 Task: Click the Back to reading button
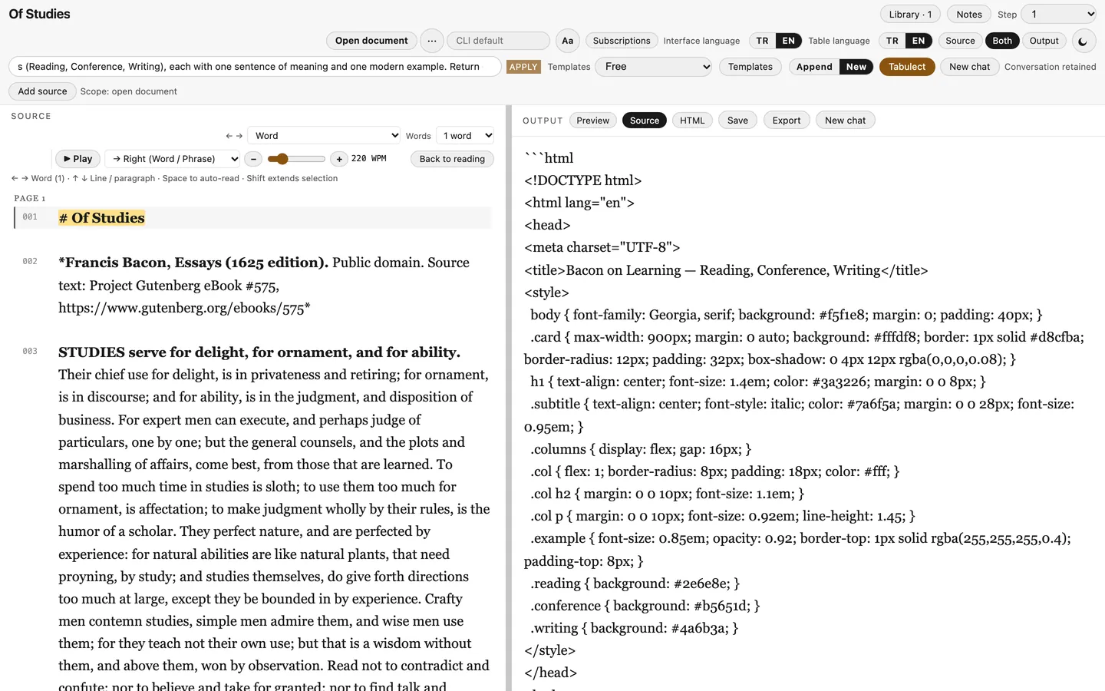(x=452, y=159)
